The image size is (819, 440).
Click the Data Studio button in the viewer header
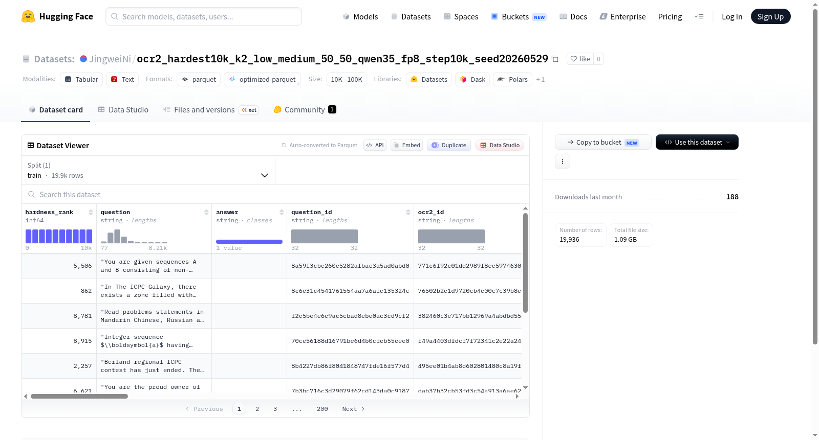click(500, 145)
